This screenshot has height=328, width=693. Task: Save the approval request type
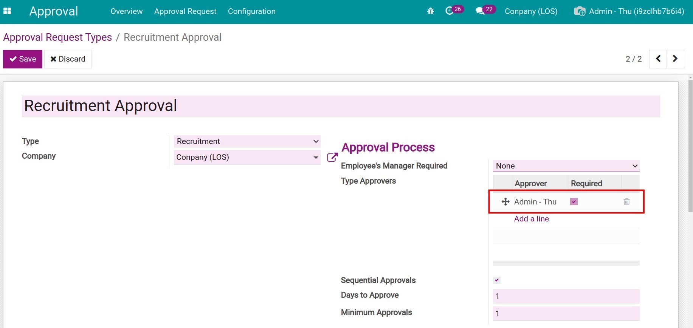tap(23, 59)
